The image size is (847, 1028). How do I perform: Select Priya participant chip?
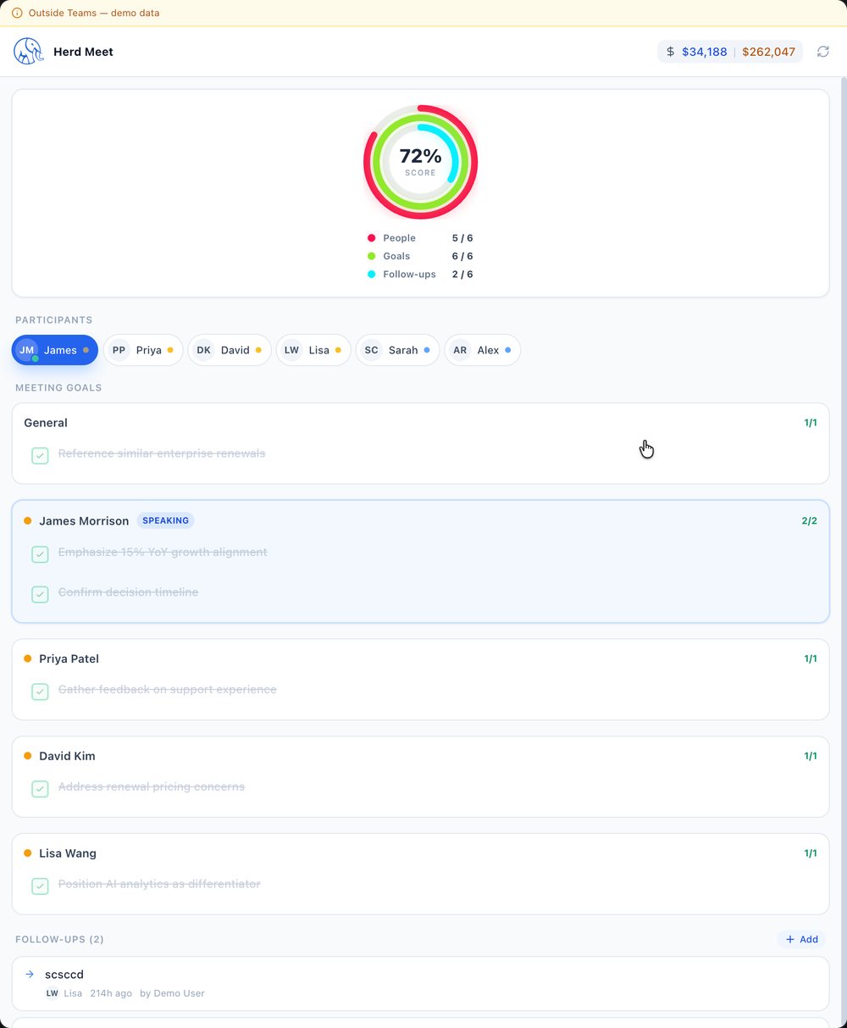point(143,350)
